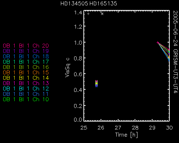Click the 2005-06-24 GRISM-UT3-UT4 side label
Screen dimensions: 179x143
point(175,52)
